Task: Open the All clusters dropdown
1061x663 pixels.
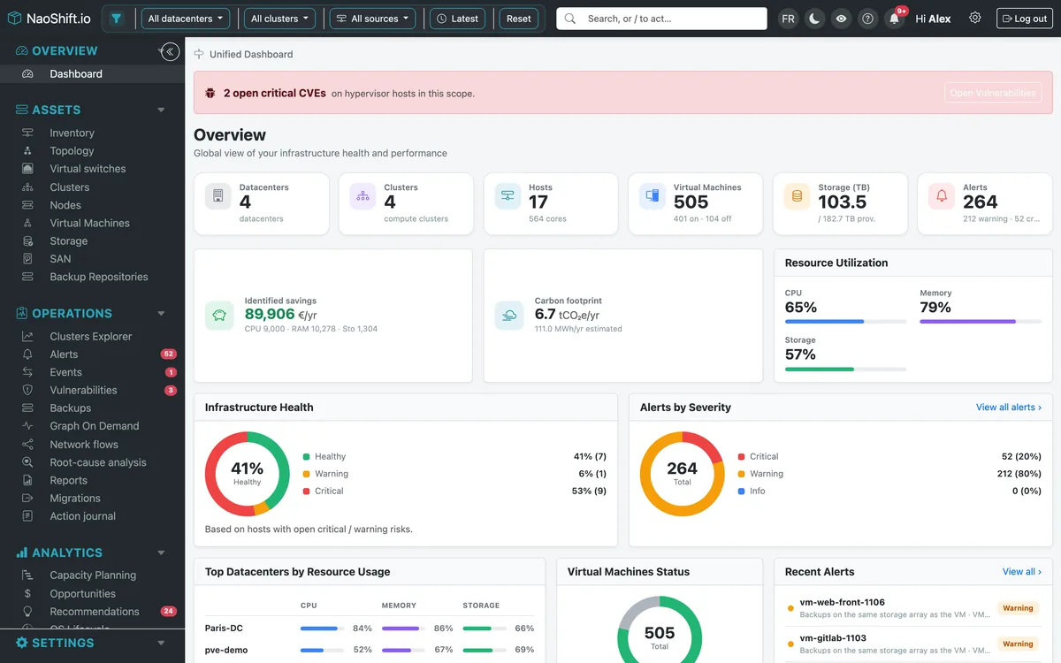Action: pyautogui.click(x=279, y=19)
